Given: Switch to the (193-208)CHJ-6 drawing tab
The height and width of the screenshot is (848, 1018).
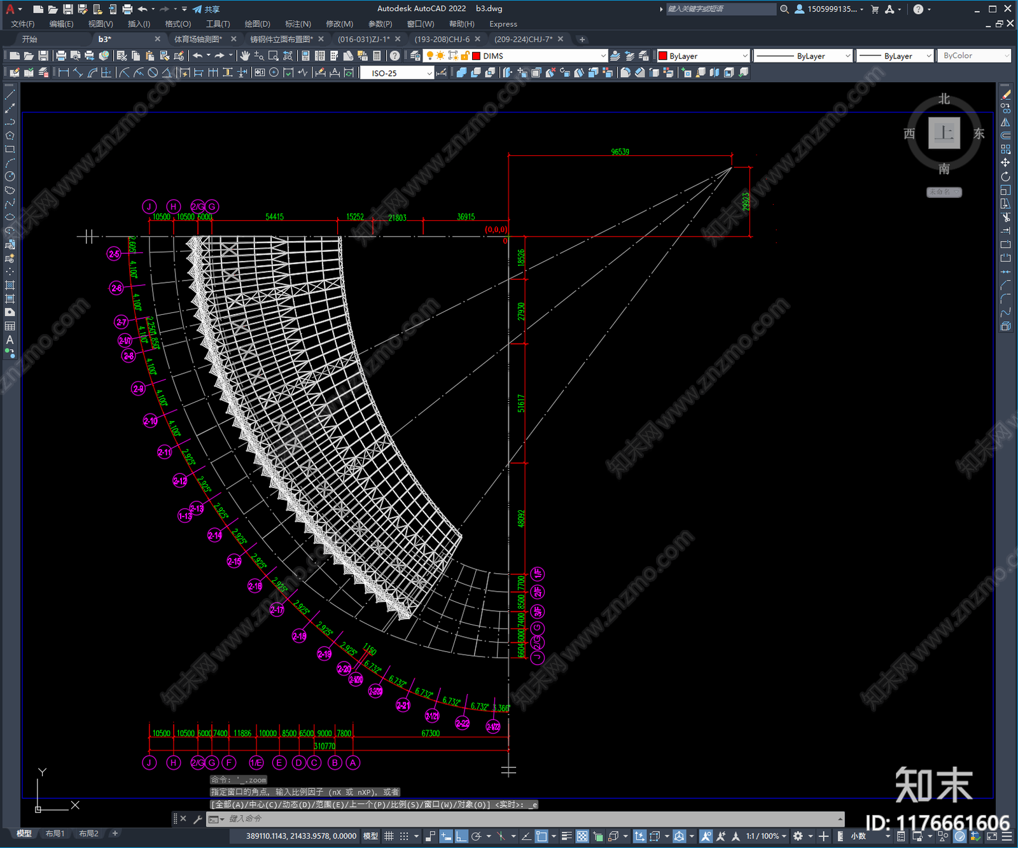Looking at the screenshot, I should [x=442, y=39].
